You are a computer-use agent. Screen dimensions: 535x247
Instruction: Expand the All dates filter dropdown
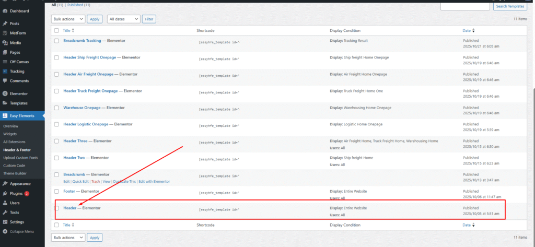pos(123,19)
